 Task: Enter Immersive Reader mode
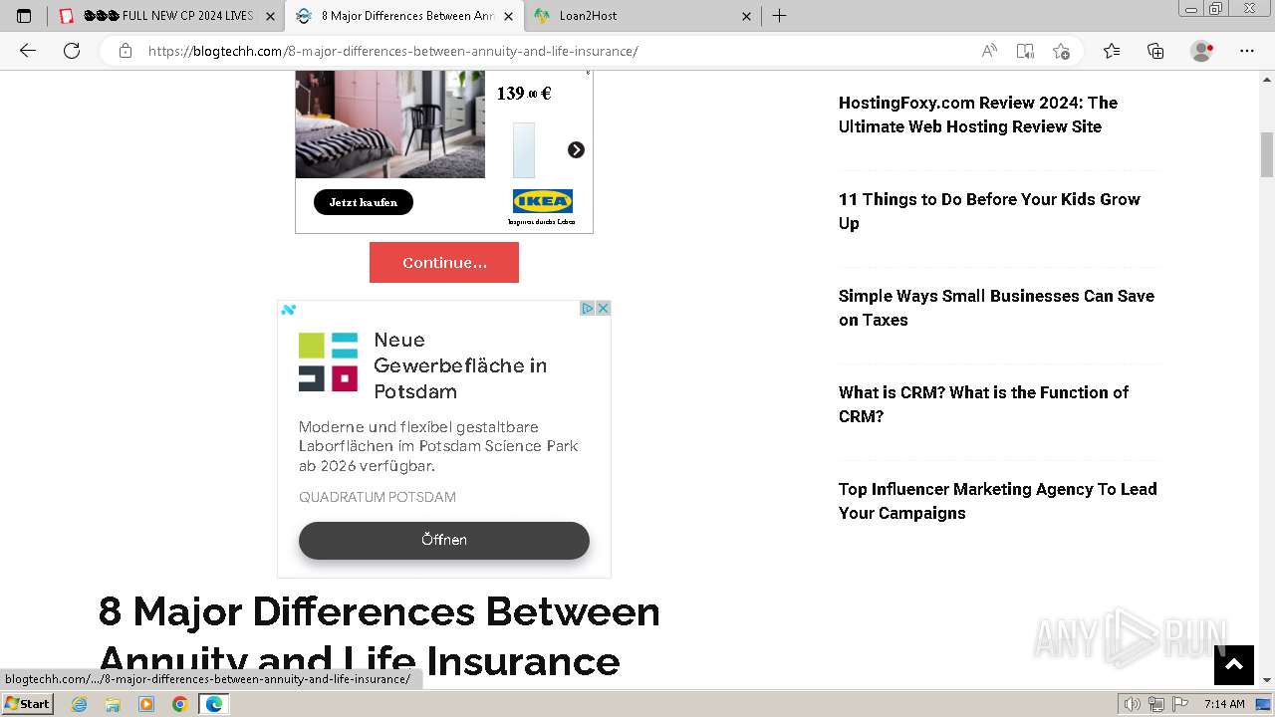point(1025,51)
